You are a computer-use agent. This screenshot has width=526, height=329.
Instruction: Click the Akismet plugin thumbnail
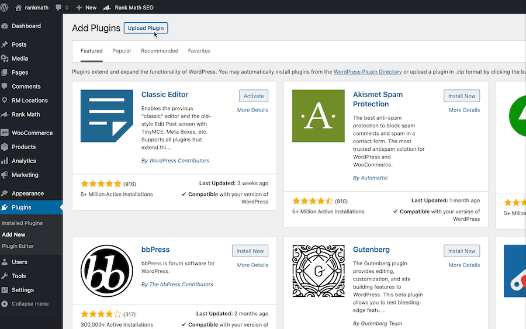tap(319, 116)
